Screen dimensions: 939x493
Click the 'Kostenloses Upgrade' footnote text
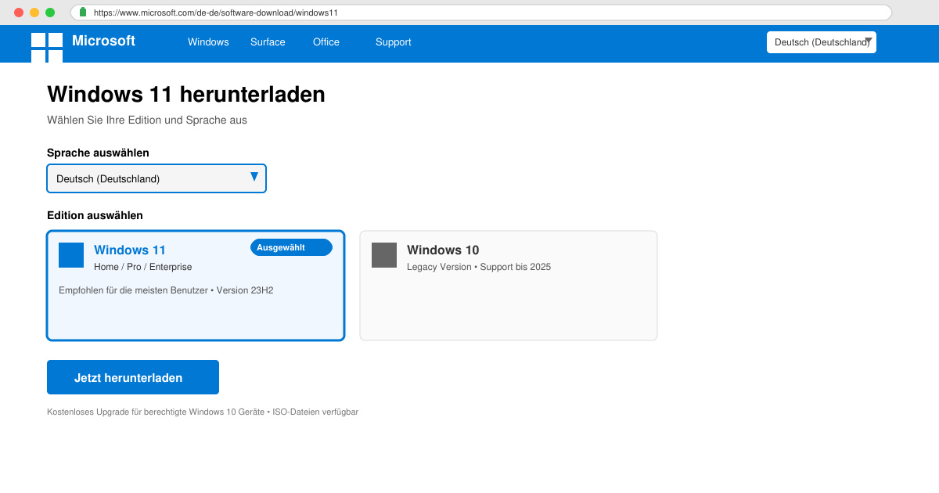click(x=203, y=412)
